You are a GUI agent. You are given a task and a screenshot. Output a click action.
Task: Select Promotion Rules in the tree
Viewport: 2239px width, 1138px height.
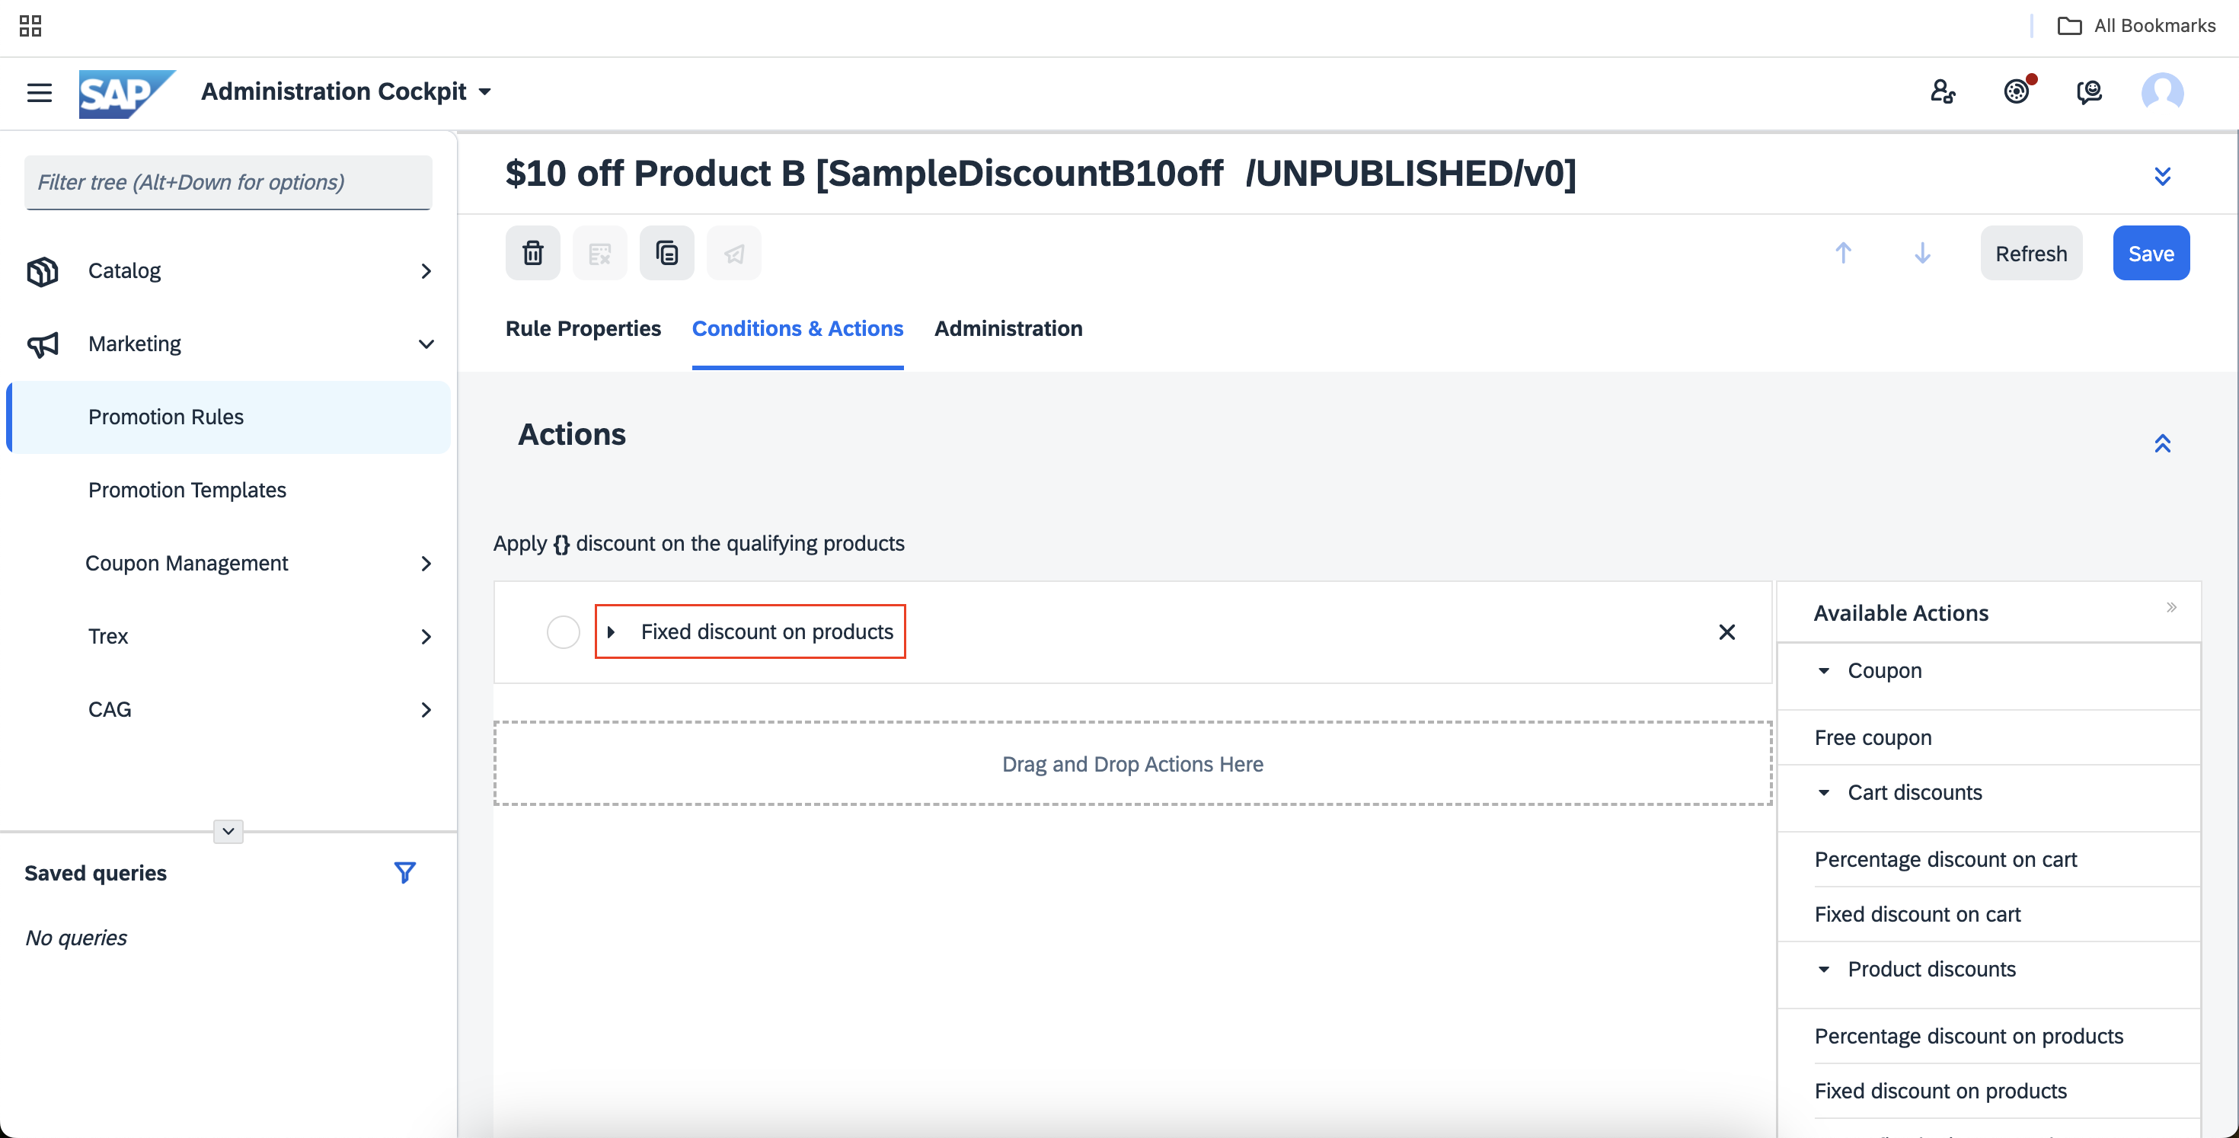228,417
